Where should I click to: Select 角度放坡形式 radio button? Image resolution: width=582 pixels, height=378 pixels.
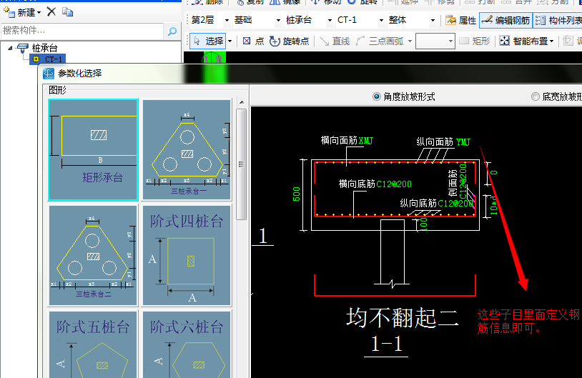pos(376,96)
